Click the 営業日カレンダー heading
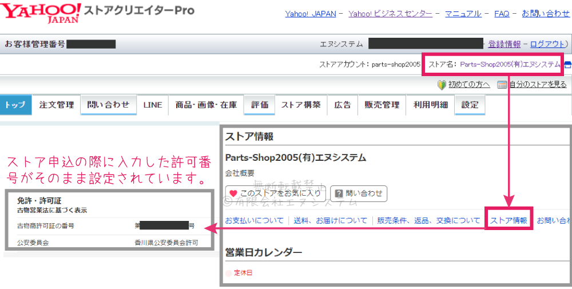Image resolution: width=572 pixels, height=289 pixels. click(264, 252)
